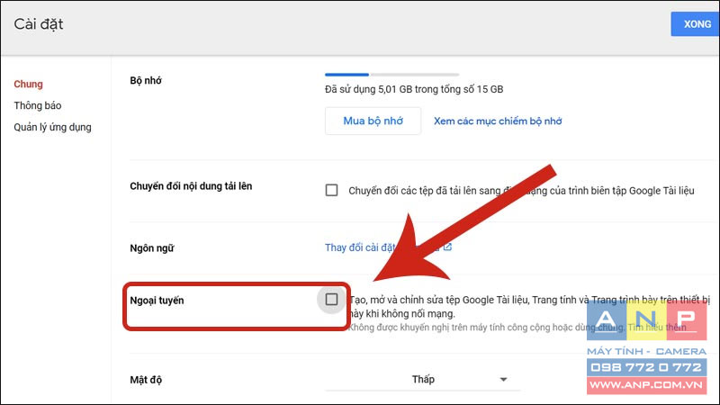Viewport: 720px width, 405px height.
Task: Open Xem các mục chiếm bộ nhớ link
Action: pos(498,121)
